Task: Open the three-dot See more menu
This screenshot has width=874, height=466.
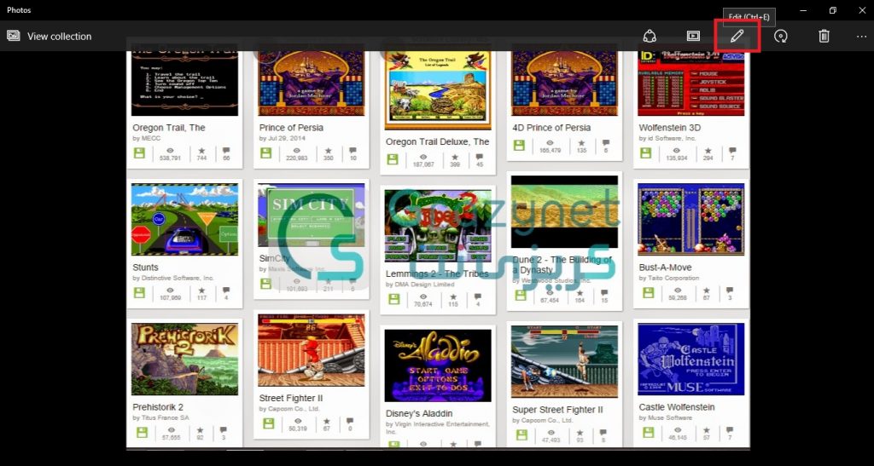Action: 861,36
